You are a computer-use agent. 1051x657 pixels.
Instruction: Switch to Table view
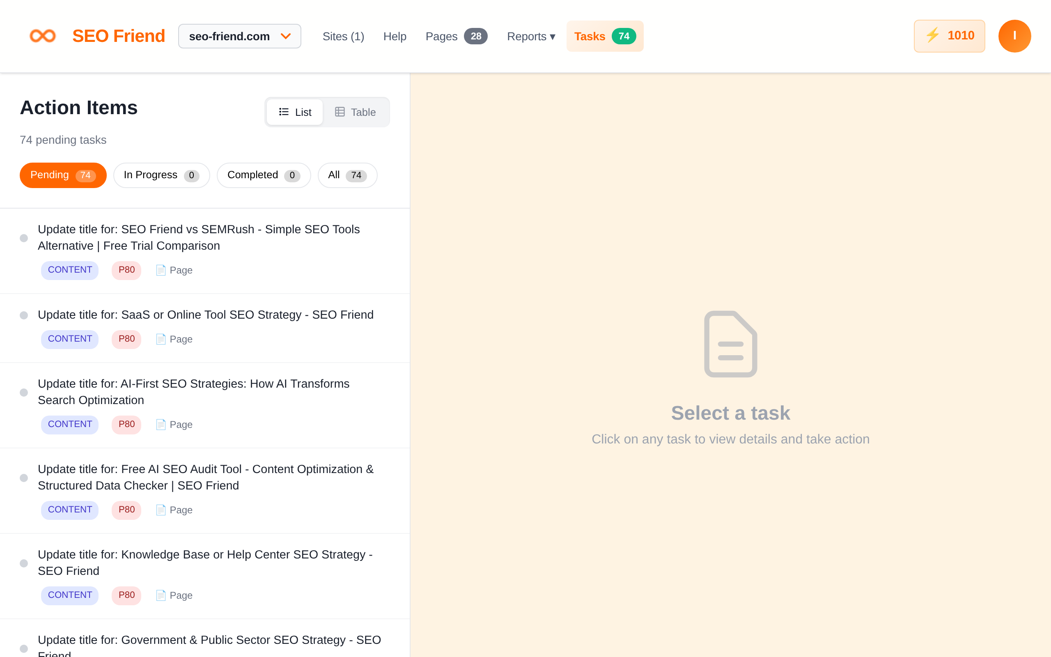tap(356, 112)
